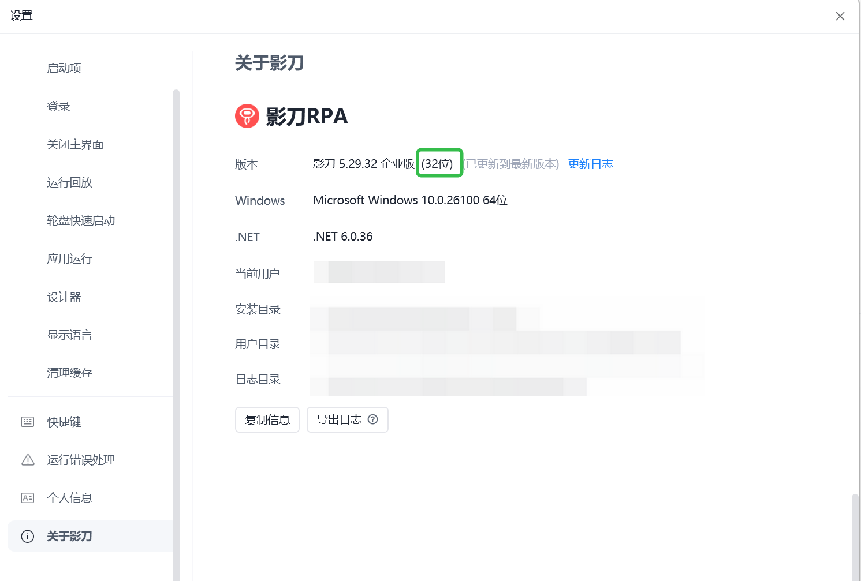This screenshot has width=861, height=581.
Task: Choose 显示语言 from the sidebar
Action: tap(70, 335)
